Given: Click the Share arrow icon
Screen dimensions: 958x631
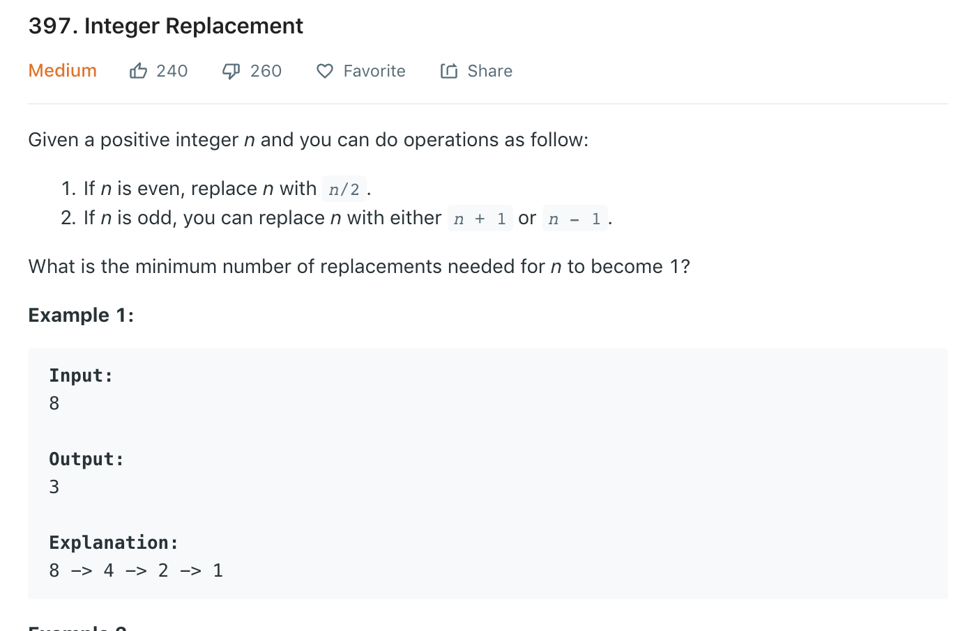Looking at the screenshot, I should point(449,71).
